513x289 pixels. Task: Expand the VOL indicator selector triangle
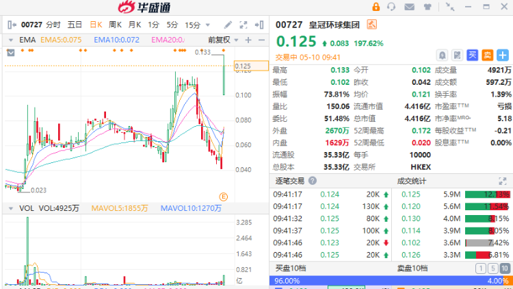[11, 208]
